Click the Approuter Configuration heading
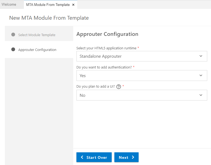 coord(107,34)
